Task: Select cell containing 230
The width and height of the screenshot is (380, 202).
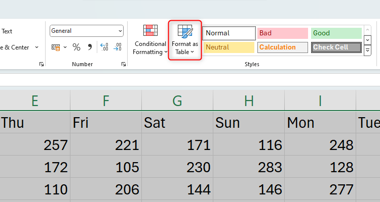Action: click(177, 167)
